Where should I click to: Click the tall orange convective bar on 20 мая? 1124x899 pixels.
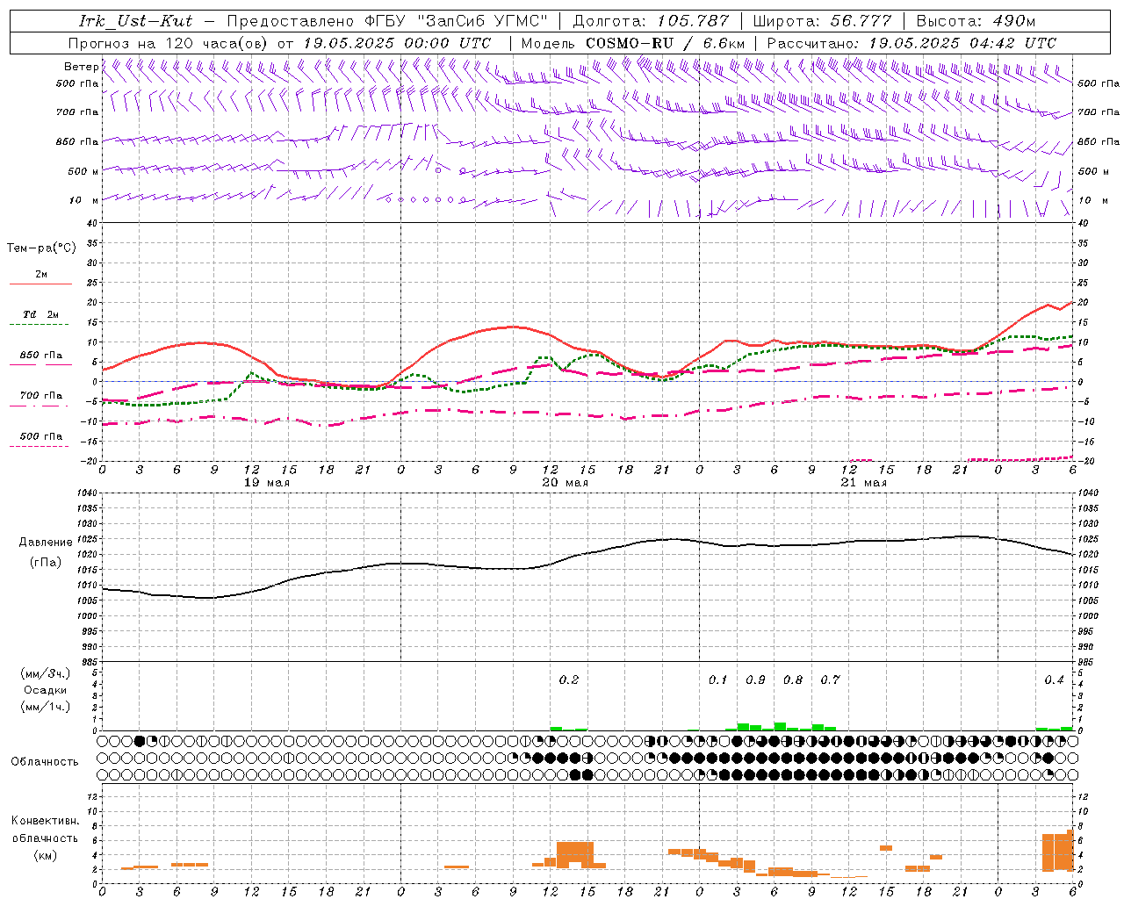pyautogui.click(x=575, y=855)
